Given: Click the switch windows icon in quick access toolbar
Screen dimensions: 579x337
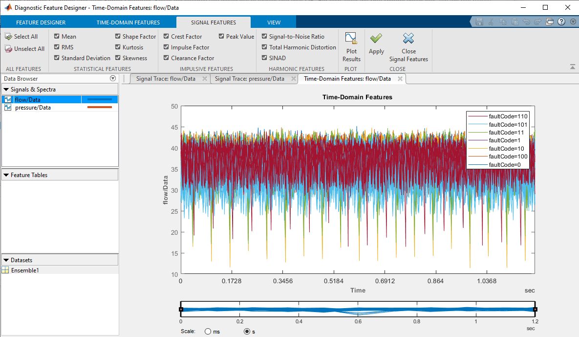Looking at the screenshot, I should coord(549,22).
